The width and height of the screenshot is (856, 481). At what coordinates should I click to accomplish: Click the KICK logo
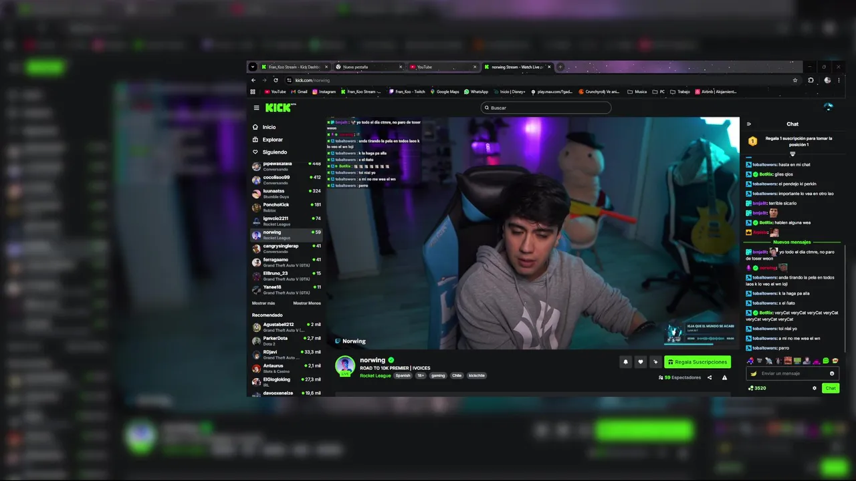tap(278, 108)
